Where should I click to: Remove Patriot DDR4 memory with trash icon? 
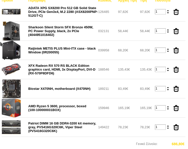click(176, 127)
